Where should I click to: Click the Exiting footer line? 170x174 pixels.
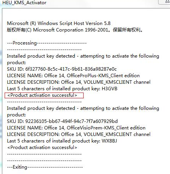(45, 167)
